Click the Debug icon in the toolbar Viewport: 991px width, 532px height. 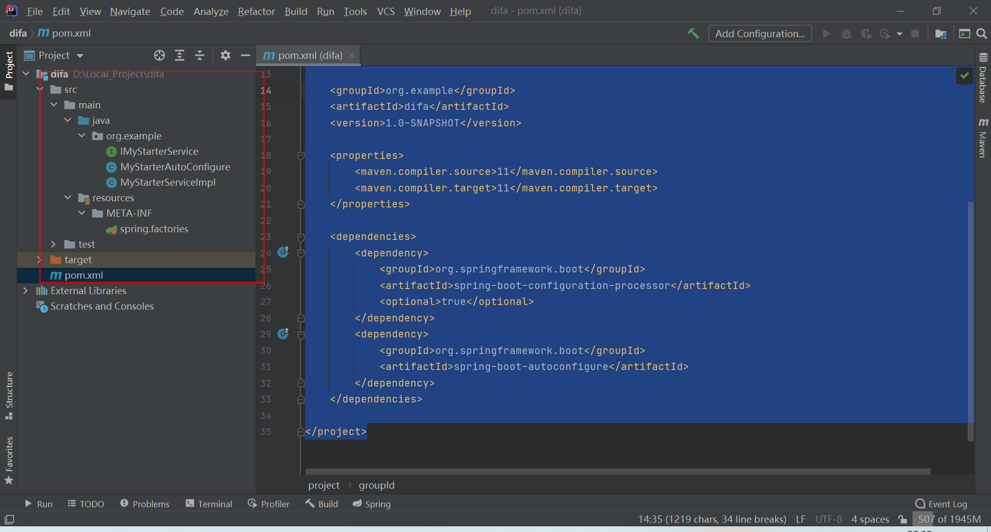point(846,33)
